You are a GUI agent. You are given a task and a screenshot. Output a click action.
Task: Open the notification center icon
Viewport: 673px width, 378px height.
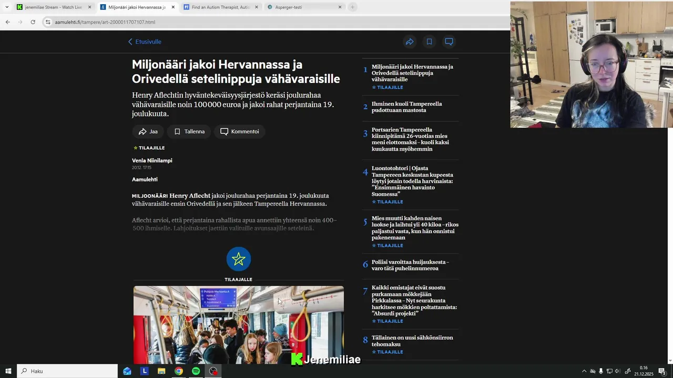click(x=662, y=371)
